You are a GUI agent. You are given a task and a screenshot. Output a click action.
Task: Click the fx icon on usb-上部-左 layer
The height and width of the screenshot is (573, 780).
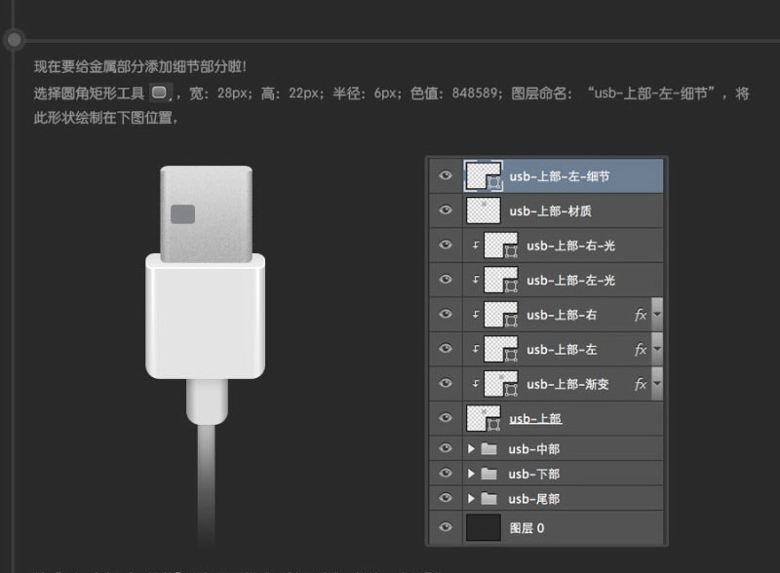click(x=641, y=349)
